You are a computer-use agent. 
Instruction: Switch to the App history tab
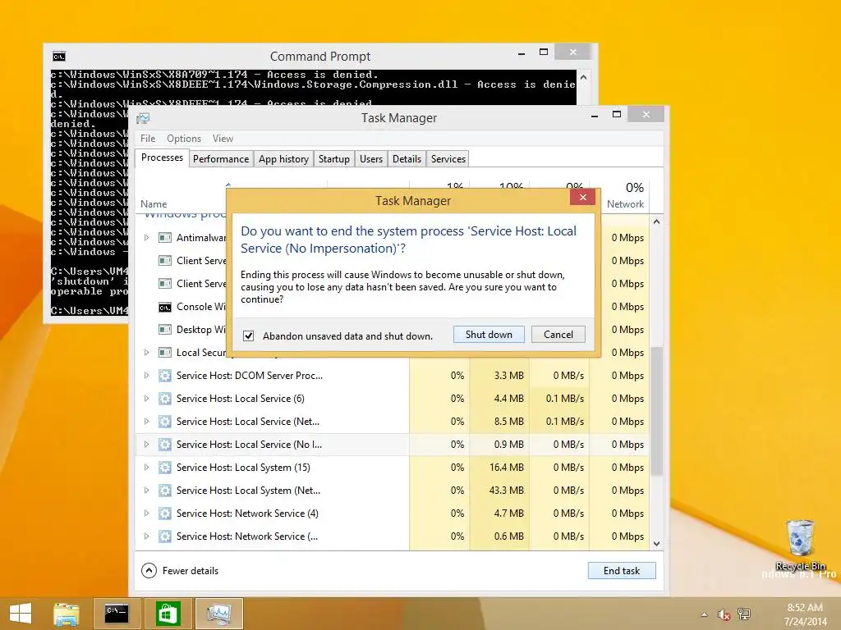click(283, 159)
